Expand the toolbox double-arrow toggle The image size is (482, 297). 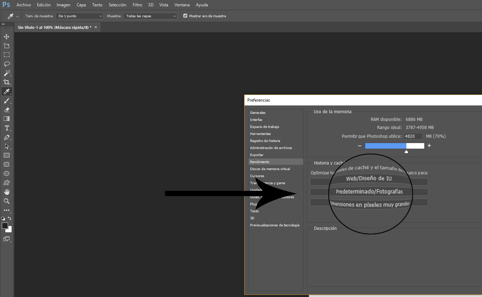[3, 24]
